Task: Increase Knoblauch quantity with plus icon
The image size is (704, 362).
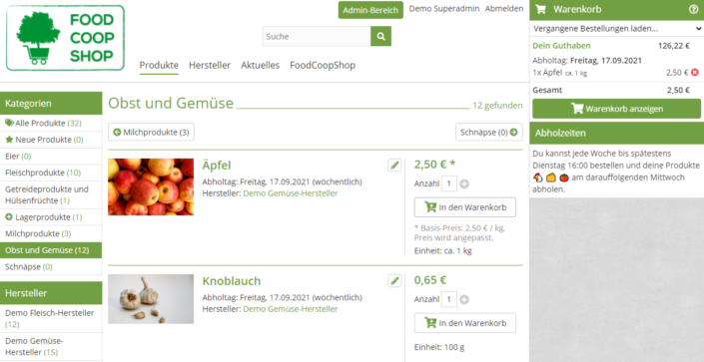Action: coord(464,299)
